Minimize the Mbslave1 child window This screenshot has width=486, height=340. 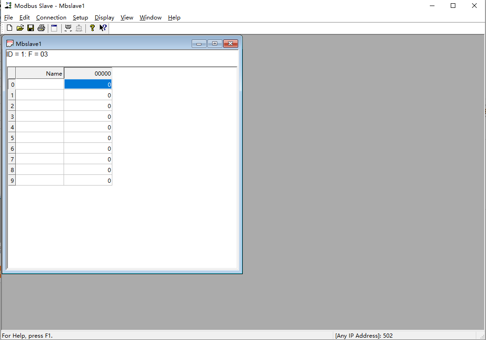pyautogui.click(x=199, y=44)
